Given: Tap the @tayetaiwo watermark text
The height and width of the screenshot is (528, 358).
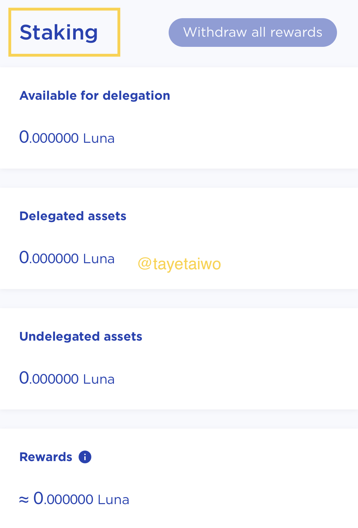Looking at the screenshot, I should 179,264.
